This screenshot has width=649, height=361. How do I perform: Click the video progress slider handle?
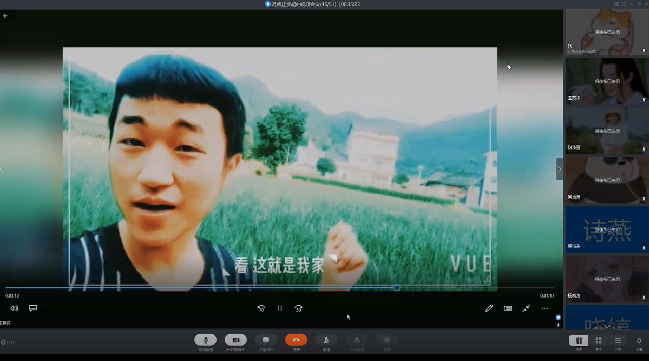(x=397, y=288)
